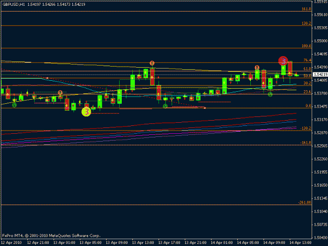Click the 1.51955 price axis value
The width and height of the screenshot is (328, 246).
(x=321, y=172)
